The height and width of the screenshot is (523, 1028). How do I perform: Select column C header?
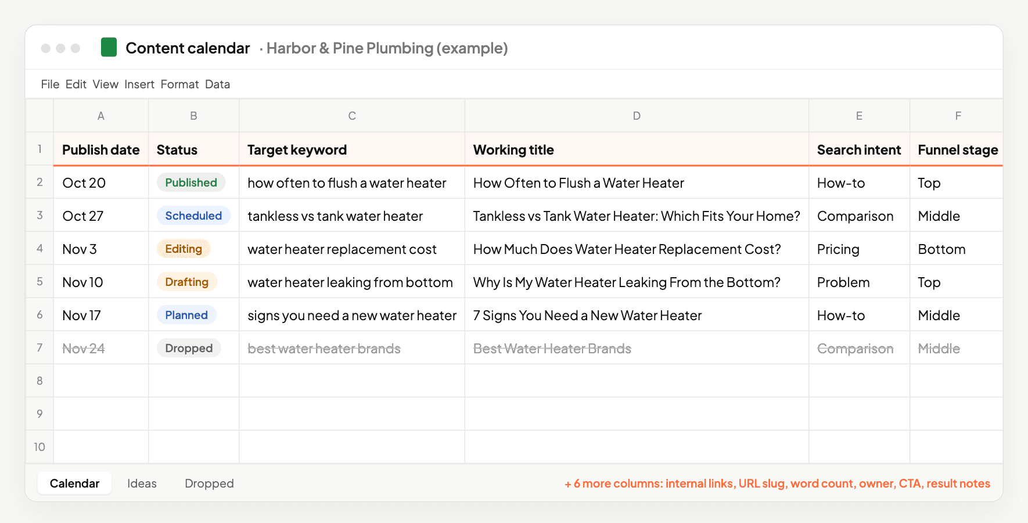tap(352, 116)
